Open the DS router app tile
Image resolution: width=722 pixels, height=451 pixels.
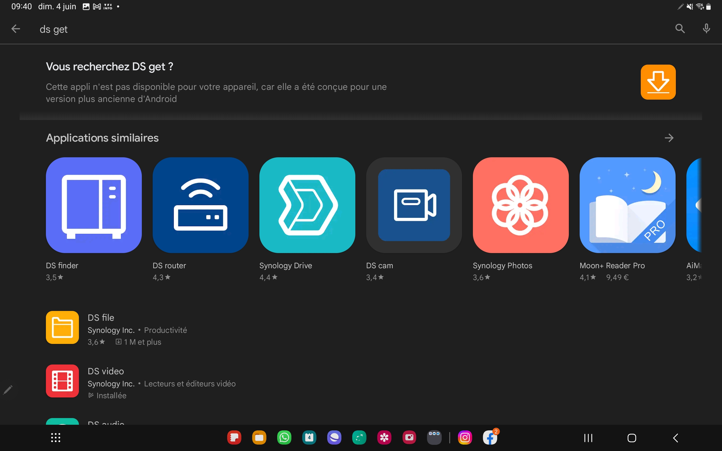click(x=200, y=205)
